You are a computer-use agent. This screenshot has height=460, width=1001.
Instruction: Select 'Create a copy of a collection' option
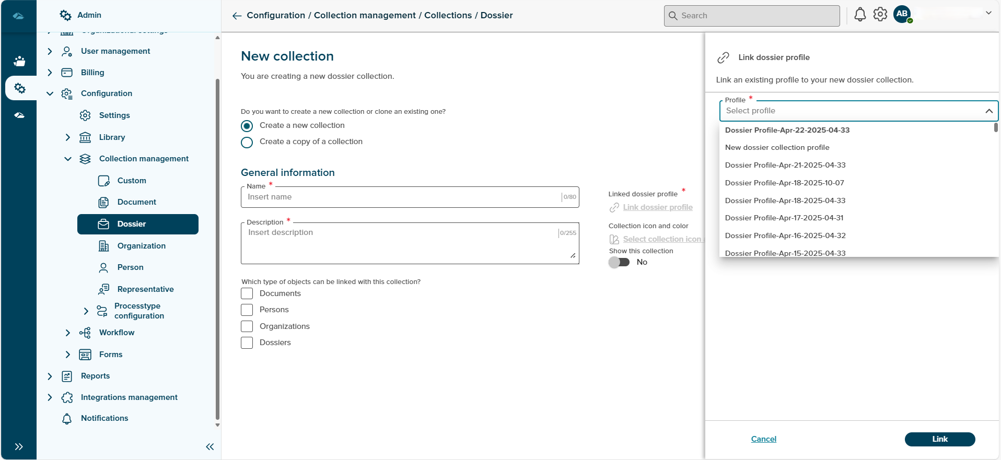[x=247, y=142]
